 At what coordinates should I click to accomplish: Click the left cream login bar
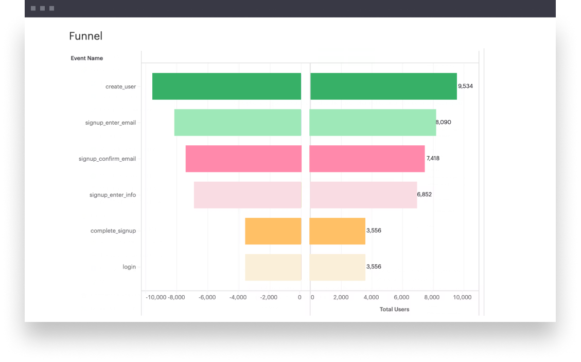pos(273,267)
